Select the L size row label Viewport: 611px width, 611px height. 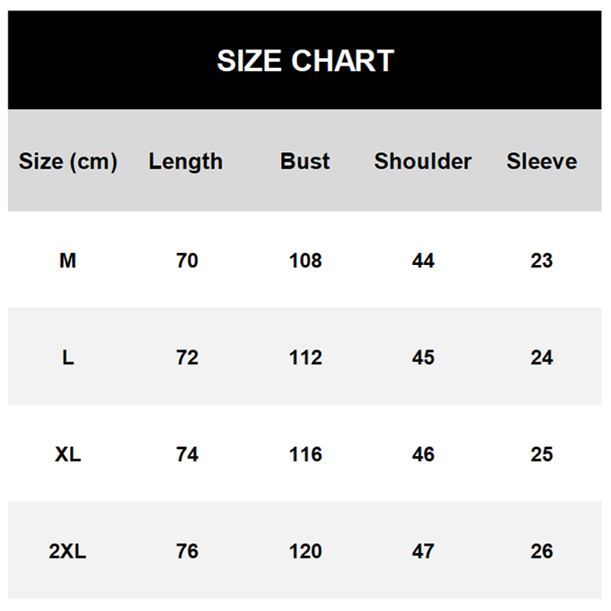click(68, 357)
